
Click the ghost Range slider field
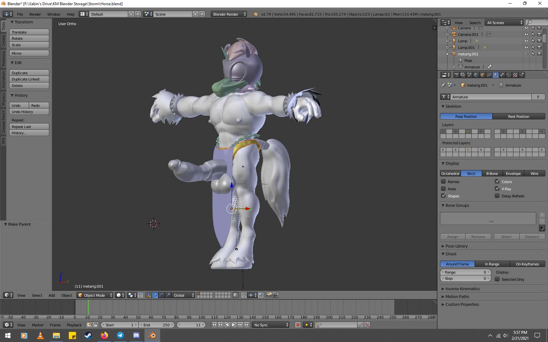[x=465, y=272]
